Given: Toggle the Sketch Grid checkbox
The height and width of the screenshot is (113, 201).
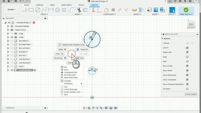Looking at the screenshot, I should (x=187, y=52).
